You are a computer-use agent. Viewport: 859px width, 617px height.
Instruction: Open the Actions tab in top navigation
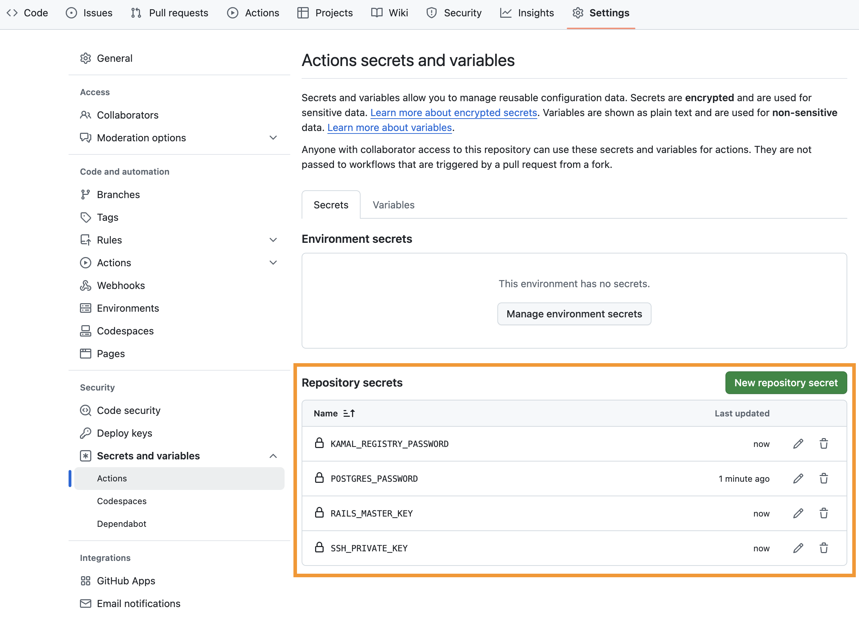click(x=253, y=13)
